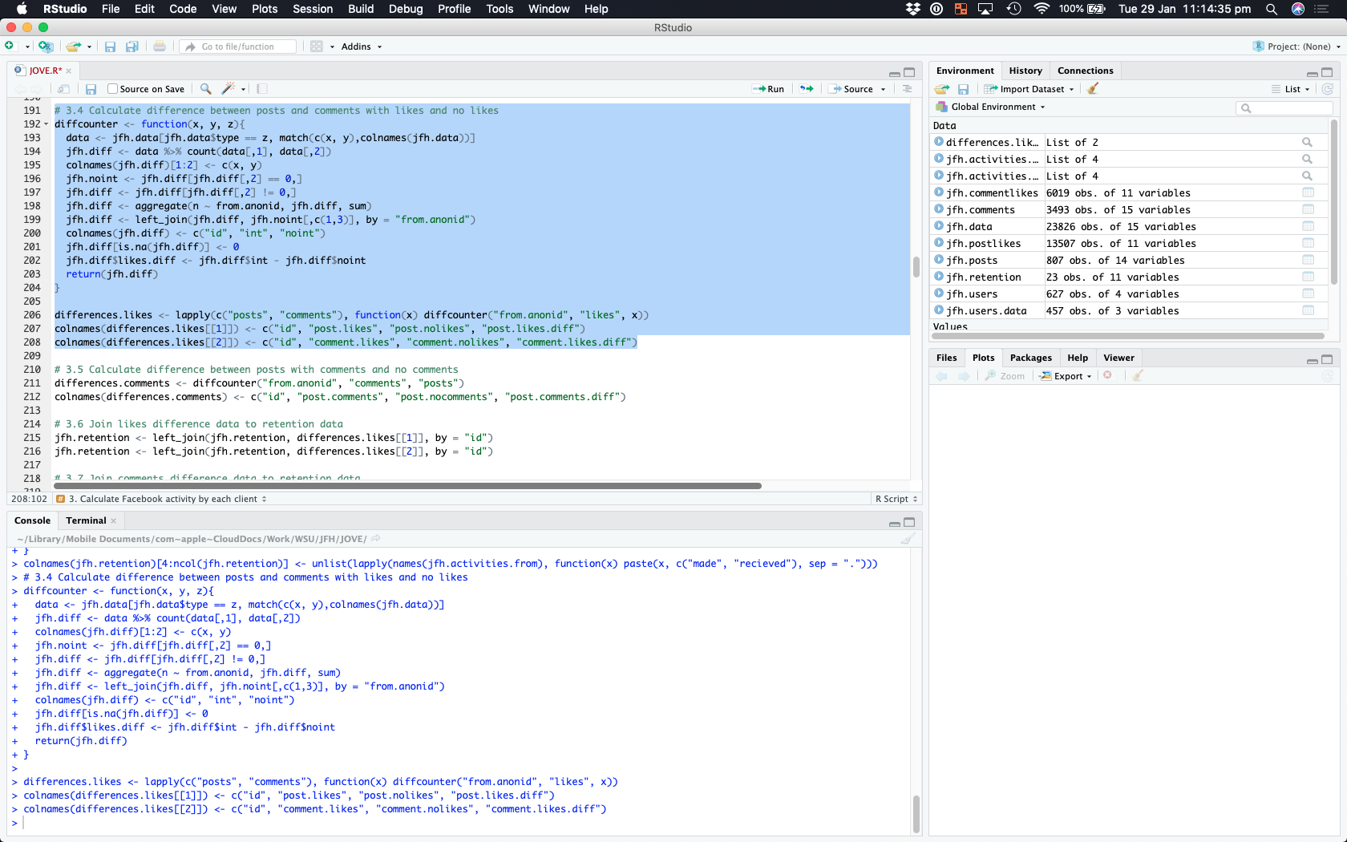Open the Session menu
This screenshot has height=842, width=1347.
(312, 9)
